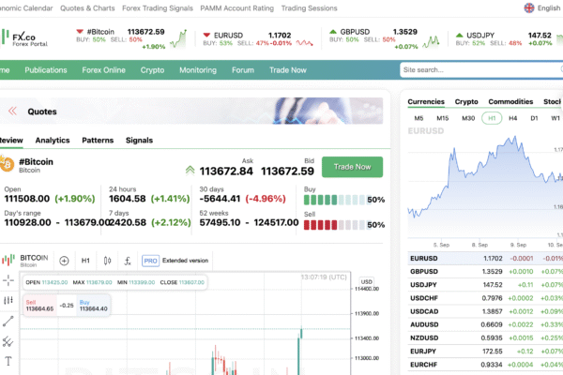
Task: Click the EURUSD line chart in side widget
Action: tap(485, 187)
